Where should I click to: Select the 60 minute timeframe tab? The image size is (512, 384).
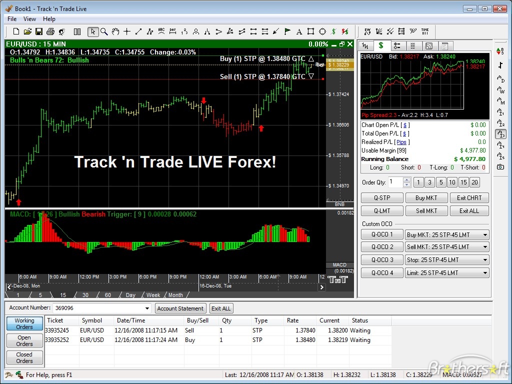(108, 295)
